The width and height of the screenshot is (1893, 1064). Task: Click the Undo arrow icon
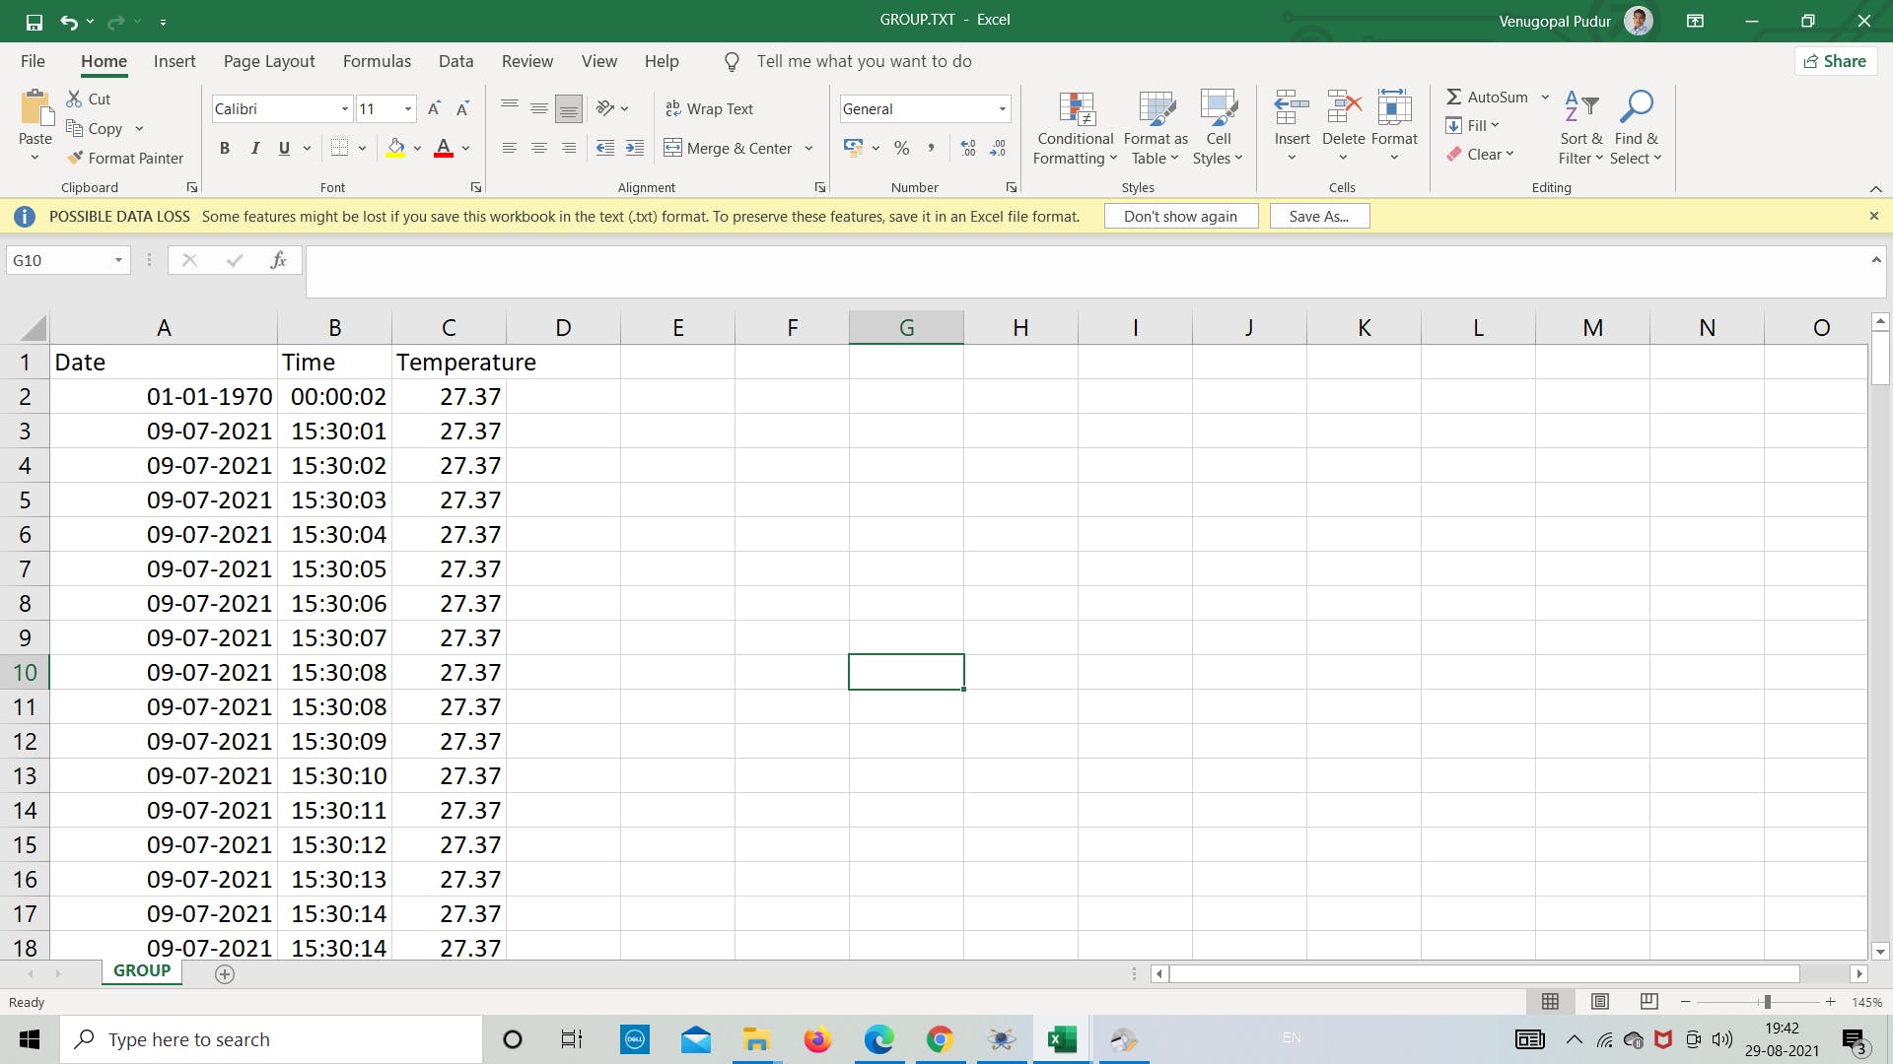pos(69,21)
